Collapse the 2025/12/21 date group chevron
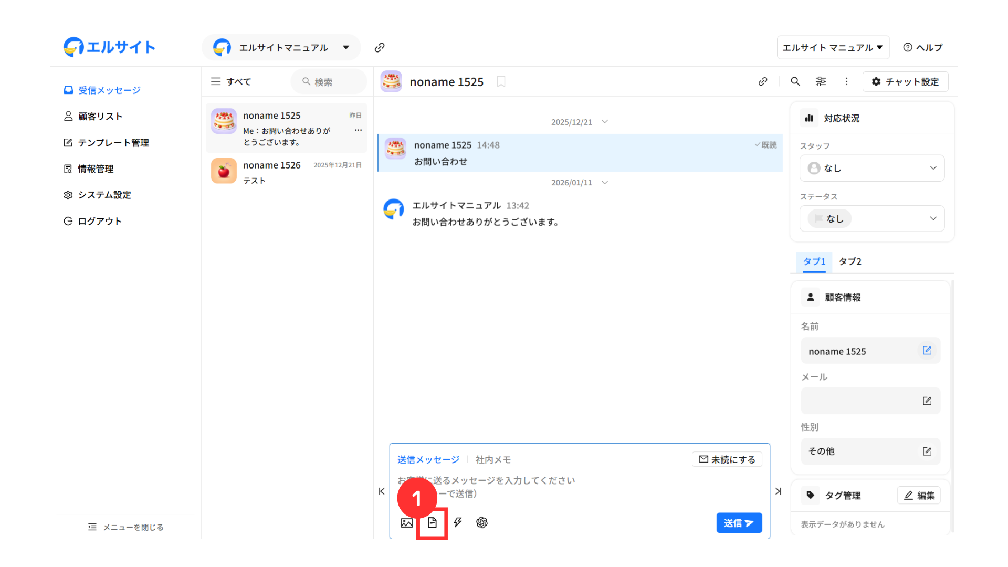Image resolution: width=1008 pixels, height=567 pixels. coord(605,122)
